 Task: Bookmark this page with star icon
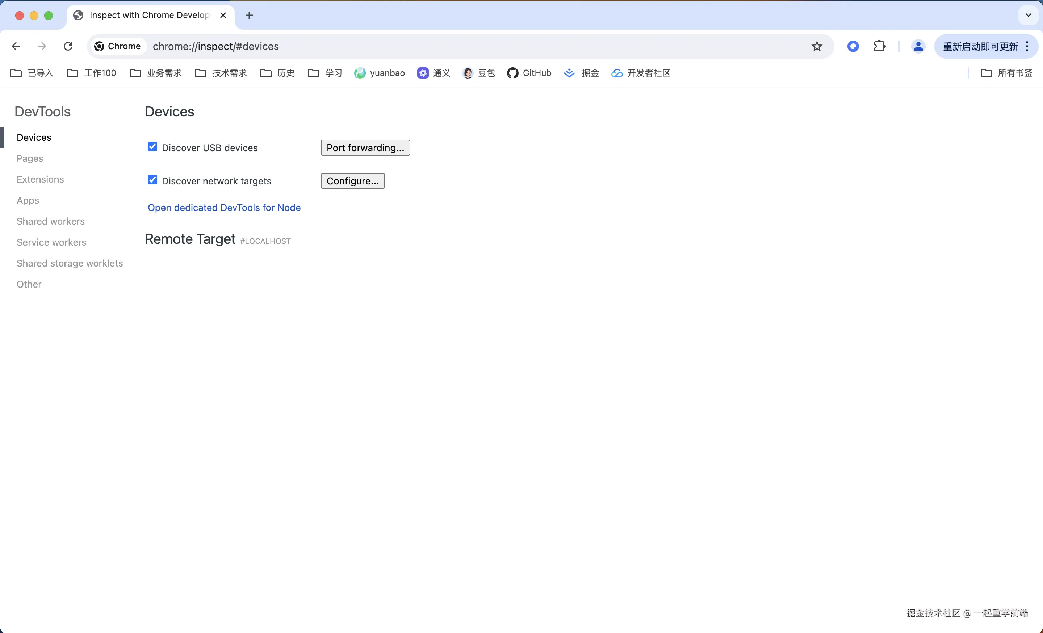817,46
